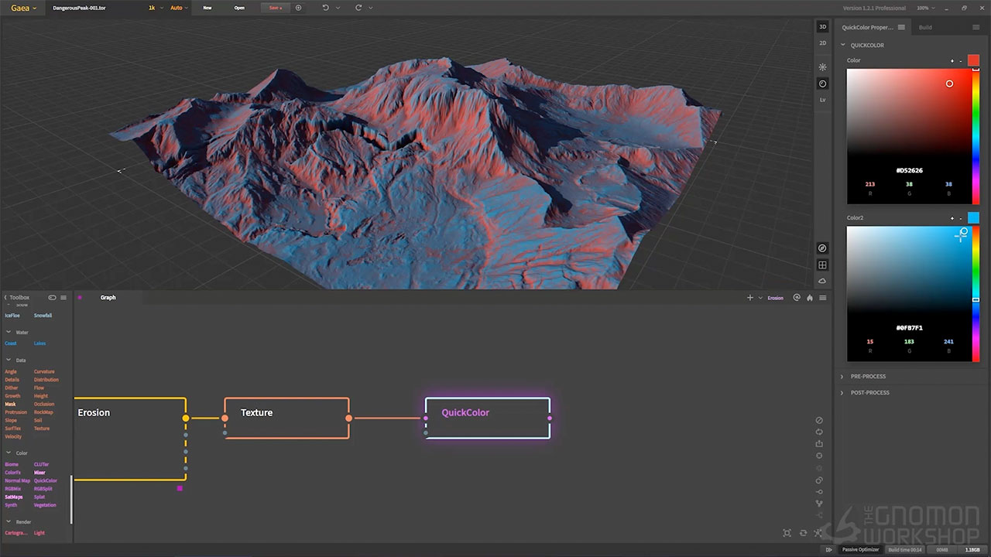Click the plus icon in Graph toolbar
991x557 pixels.
[749, 298]
